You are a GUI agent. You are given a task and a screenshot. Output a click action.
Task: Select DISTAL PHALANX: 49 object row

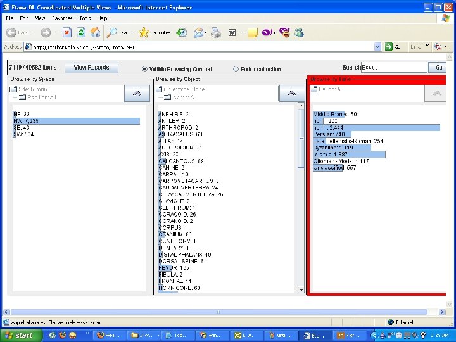point(185,255)
